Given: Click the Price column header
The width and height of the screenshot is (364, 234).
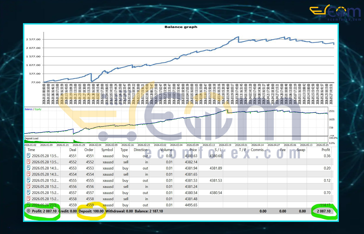Looking at the screenshot, I should [x=193, y=150].
